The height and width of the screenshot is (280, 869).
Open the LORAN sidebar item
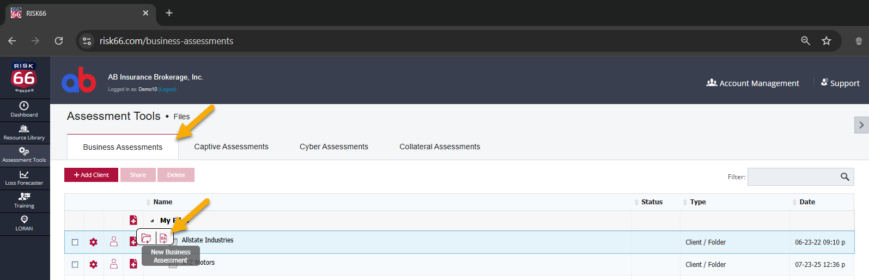pos(25,223)
